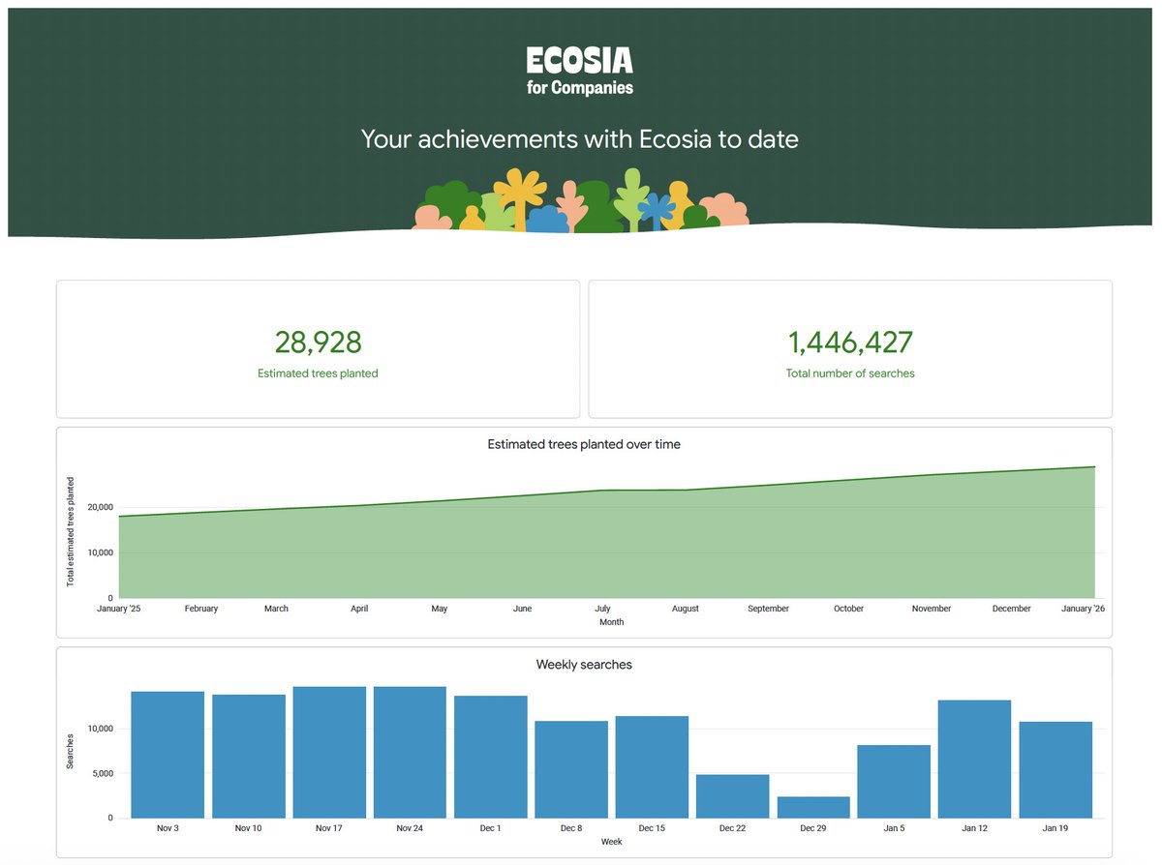Click the Nov 24 weekly searches bar
The height and width of the screenshot is (865, 1162).
tap(410, 753)
